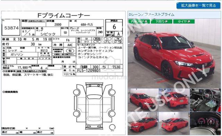This screenshot has height=136, width=222.
Task: Select front-left view thumbnail of red Civic
Action: tap(143, 100)
